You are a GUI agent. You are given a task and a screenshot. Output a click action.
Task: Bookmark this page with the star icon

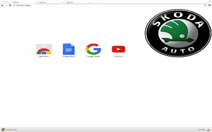[x=205, y=5]
